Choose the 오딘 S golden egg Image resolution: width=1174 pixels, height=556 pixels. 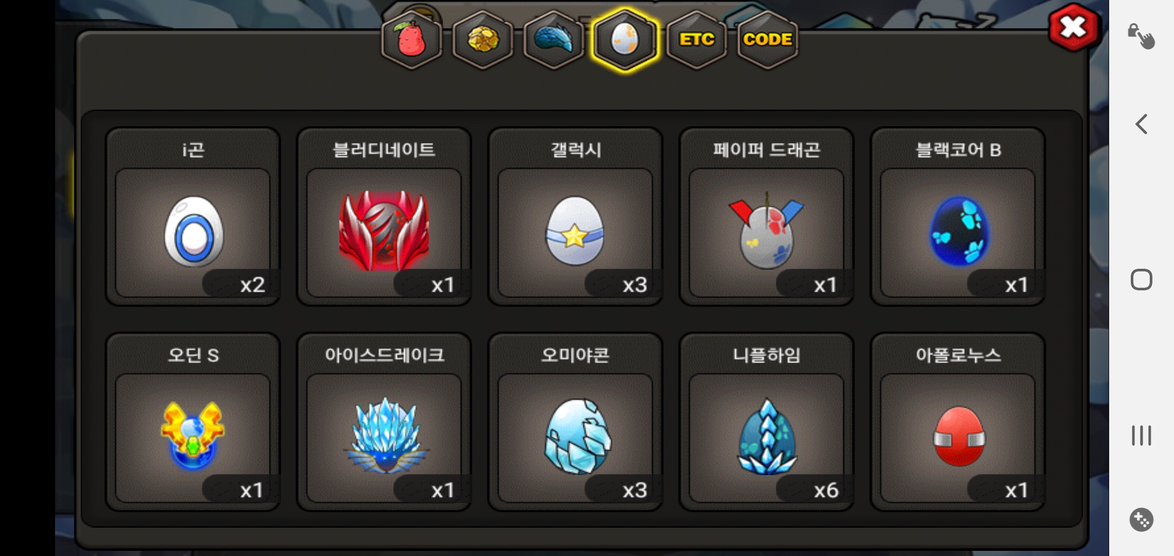[193, 422]
